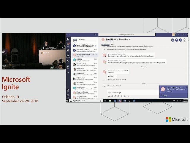This screenshot has height=143, width=190.
Task: Open the Teams section in sidebar
Action: pos(68,51)
